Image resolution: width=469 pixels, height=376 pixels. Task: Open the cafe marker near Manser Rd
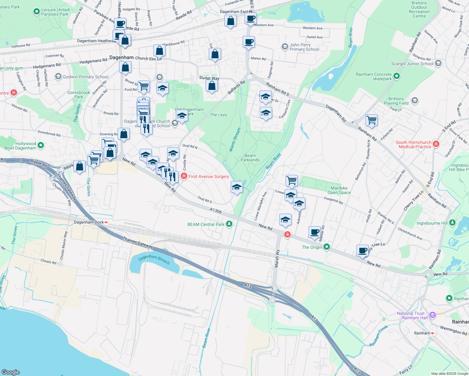pos(314,232)
